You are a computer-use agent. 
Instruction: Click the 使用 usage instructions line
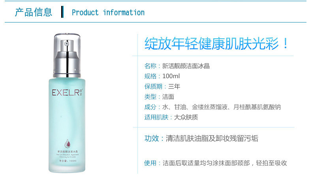tap(216, 163)
